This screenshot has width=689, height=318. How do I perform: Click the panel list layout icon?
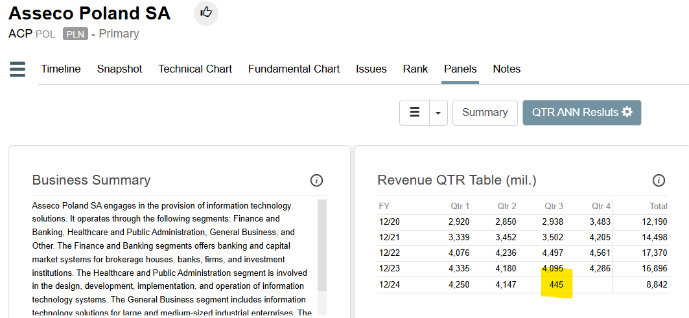pos(415,113)
